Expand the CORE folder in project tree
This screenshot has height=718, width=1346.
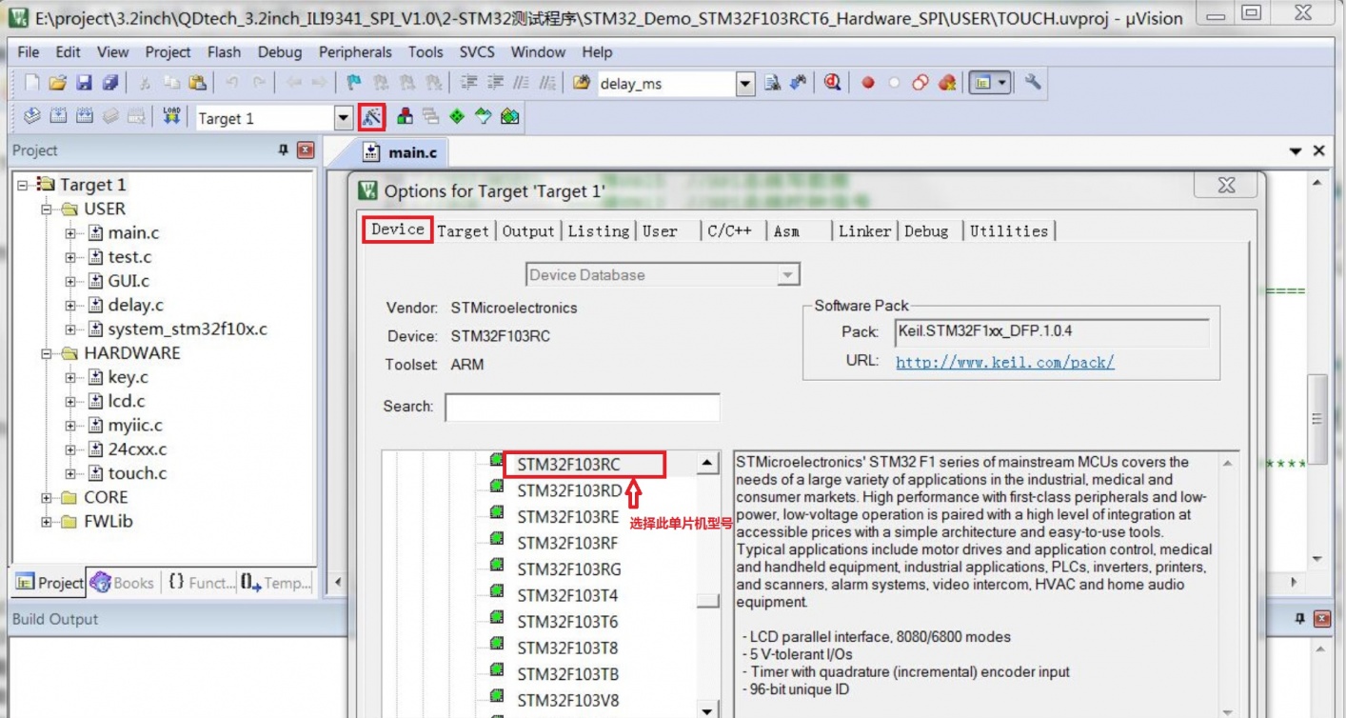point(47,497)
